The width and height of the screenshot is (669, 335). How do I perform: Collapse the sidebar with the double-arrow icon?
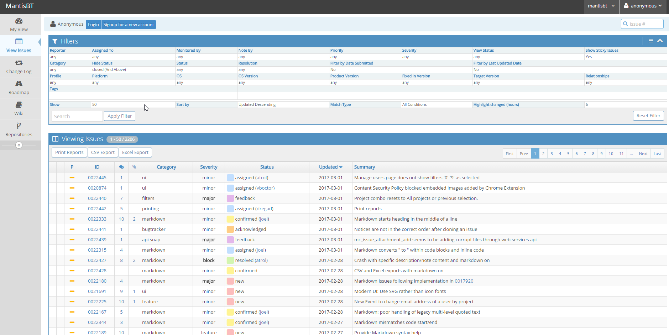click(x=19, y=145)
